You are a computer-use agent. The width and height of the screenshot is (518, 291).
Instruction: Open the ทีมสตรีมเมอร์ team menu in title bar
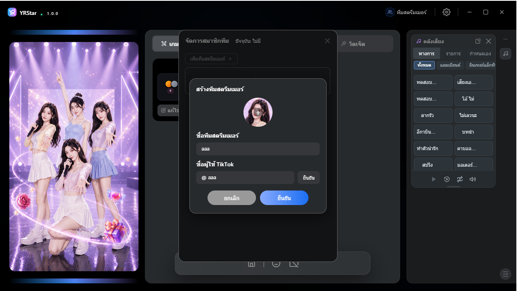tap(406, 12)
